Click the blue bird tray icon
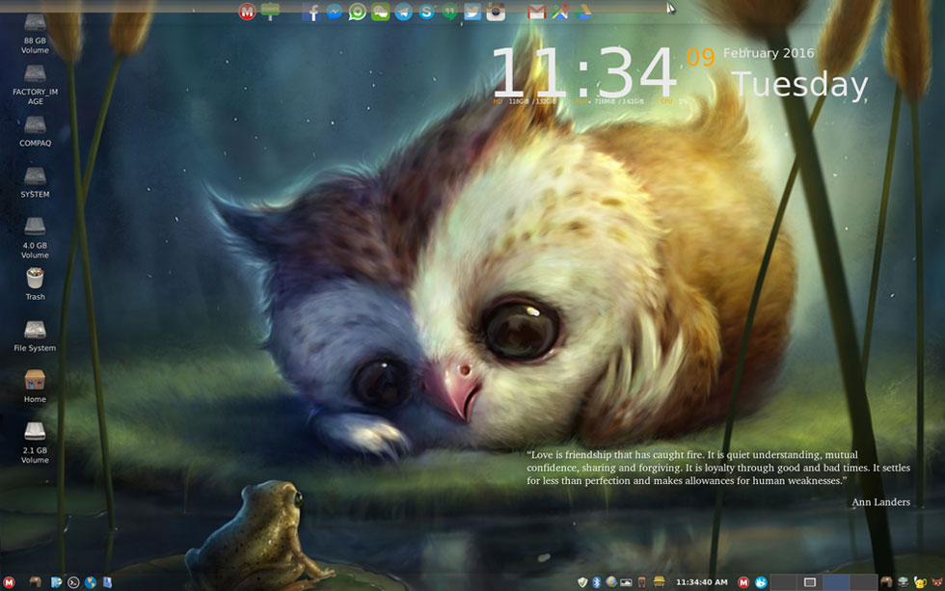 click(x=761, y=582)
